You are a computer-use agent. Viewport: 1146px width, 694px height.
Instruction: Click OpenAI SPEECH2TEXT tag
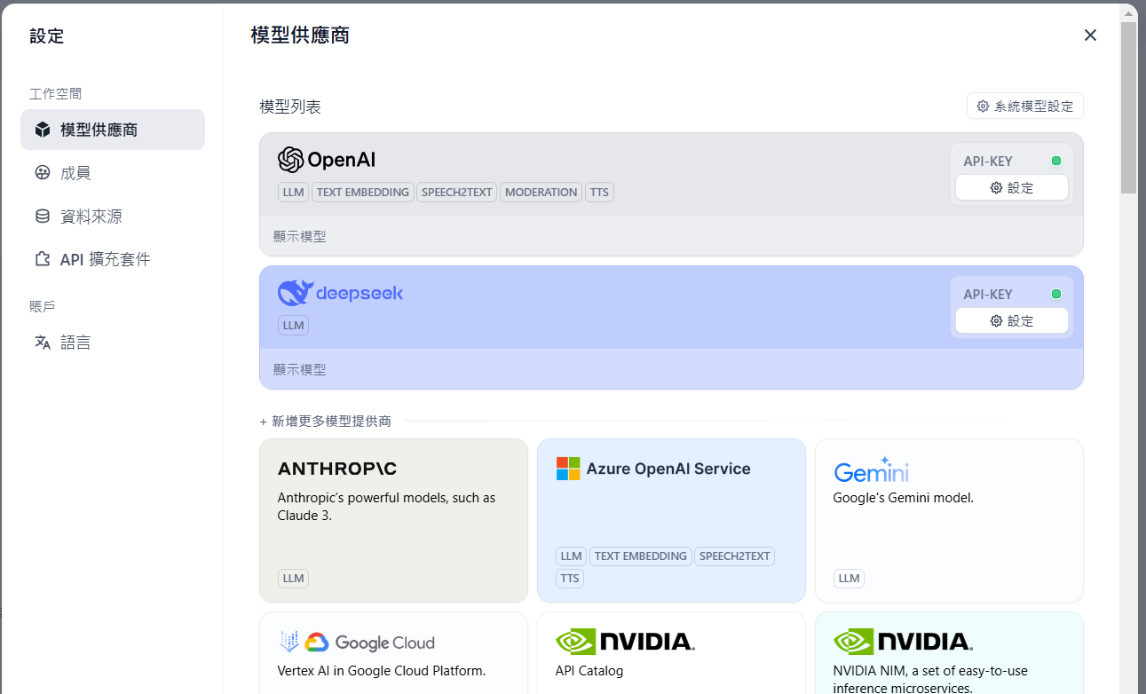click(457, 192)
